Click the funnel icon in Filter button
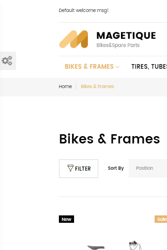The image size is (167, 250). 70,168
